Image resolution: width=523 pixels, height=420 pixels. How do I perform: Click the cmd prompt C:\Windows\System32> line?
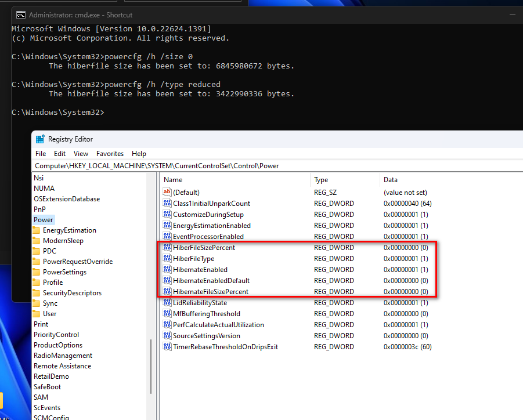coord(58,113)
